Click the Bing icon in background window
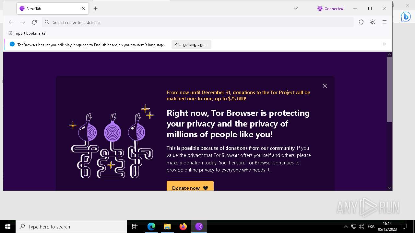415x233 pixels. [406, 17]
